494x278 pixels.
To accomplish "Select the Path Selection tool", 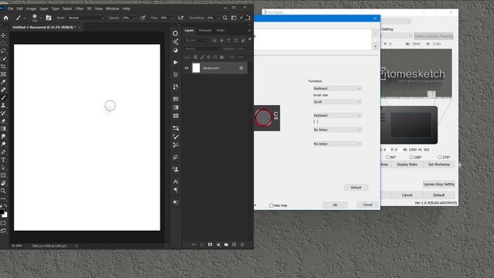I will click(x=3, y=168).
